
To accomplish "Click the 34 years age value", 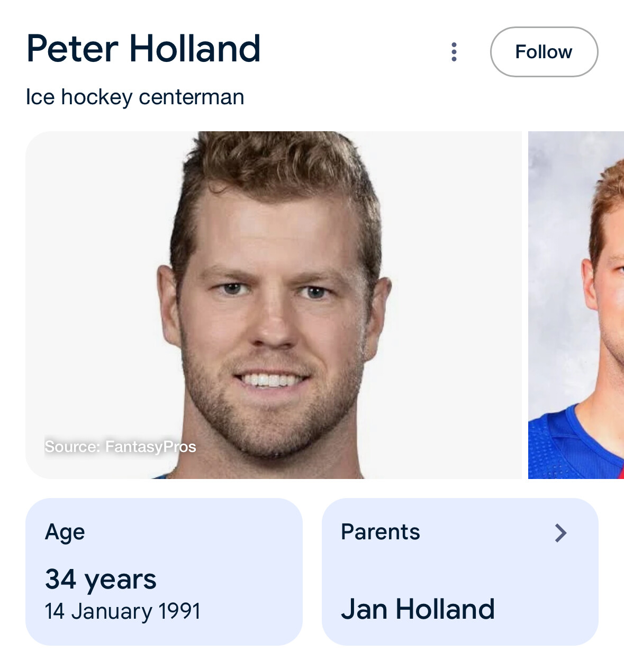I will pos(101,579).
